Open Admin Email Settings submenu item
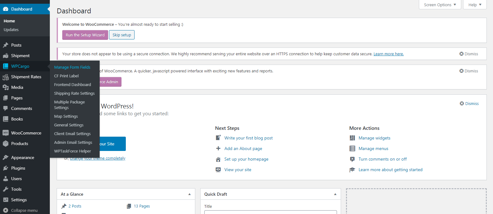Viewport: 493px width, 214px height. click(73, 142)
